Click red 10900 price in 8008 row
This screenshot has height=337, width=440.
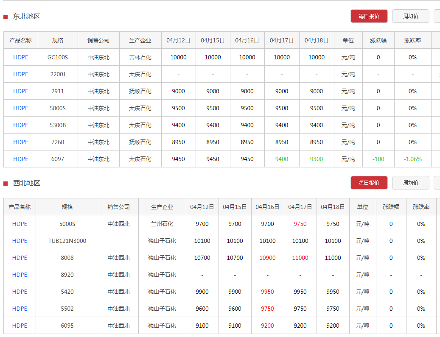(267, 258)
